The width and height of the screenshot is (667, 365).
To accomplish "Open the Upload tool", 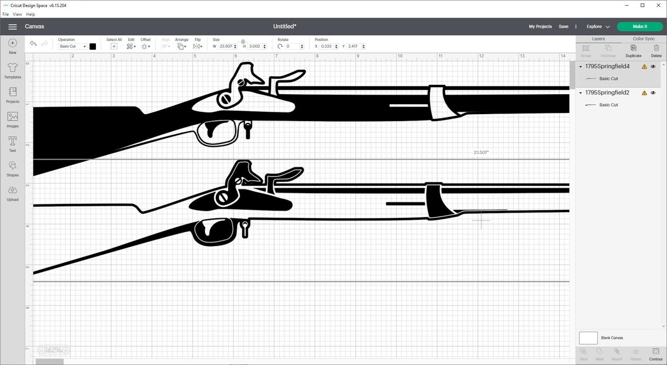I will (12, 191).
